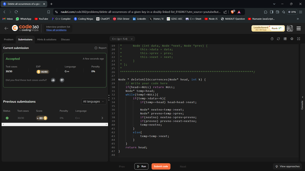Screen dimensions: 305x171
Task: Open the MAKAUT Question bookmark
Action: (233, 19)
